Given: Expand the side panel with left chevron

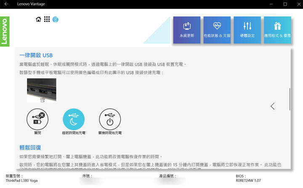Looking at the screenshot, I should pos(273,106).
